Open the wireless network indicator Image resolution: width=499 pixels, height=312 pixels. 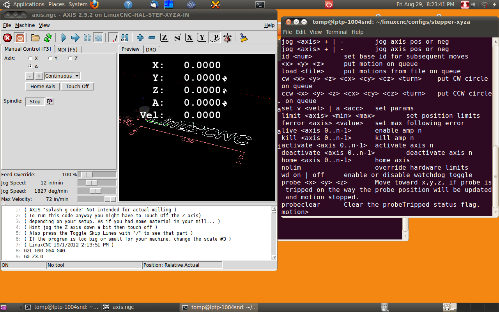(x=485, y=5)
